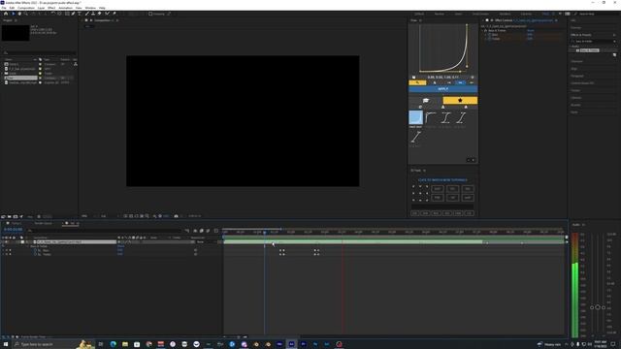Viewport: 621px width, 349px height.
Task: Select the Roto Brush tool
Action: click(107, 14)
